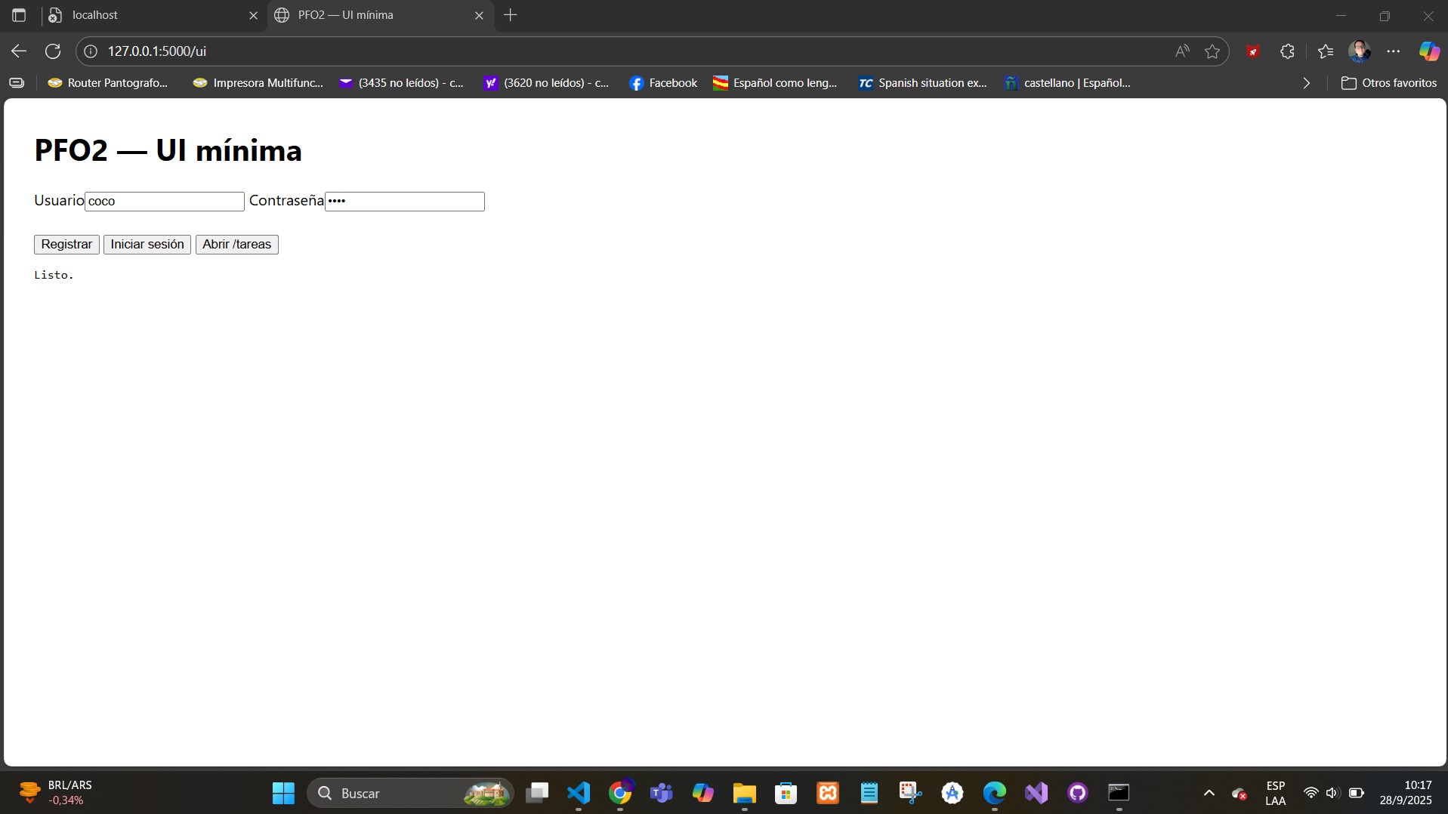1448x814 pixels.
Task: View site information icon in address bar
Action: 91,51
